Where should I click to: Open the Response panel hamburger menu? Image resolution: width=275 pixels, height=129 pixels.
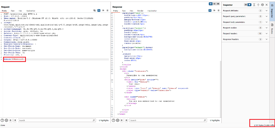pyautogui.click(x=218, y=11)
